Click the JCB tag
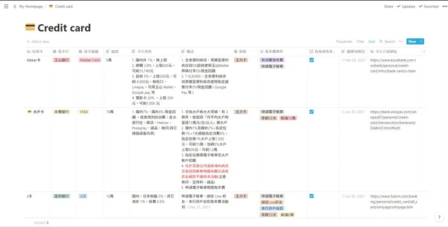Image resolution: width=448 pixels, height=227 pixels. tap(82, 196)
